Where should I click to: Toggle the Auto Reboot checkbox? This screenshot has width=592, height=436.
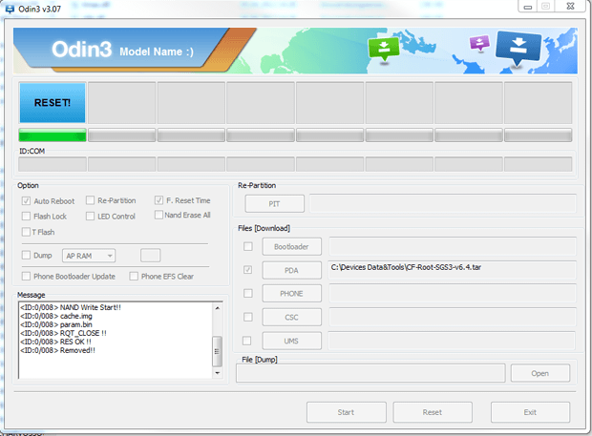pos(26,200)
